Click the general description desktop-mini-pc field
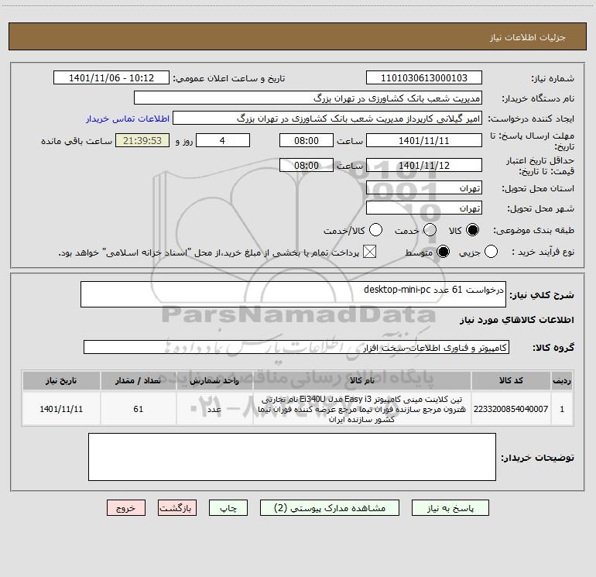The height and width of the screenshot is (577, 596). coord(293,294)
